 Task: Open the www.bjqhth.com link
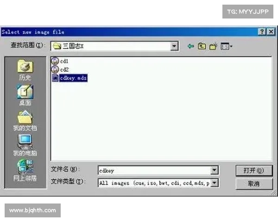pos(33,210)
